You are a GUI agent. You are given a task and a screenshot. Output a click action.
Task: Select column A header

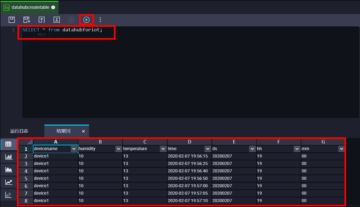point(56,142)
